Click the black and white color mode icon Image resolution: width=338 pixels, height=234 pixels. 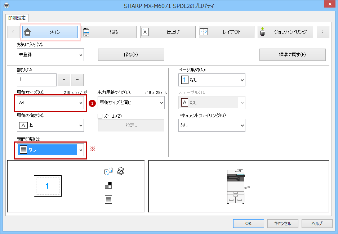[108, 185]
